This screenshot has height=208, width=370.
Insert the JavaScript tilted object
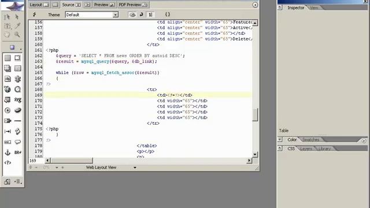18,131
